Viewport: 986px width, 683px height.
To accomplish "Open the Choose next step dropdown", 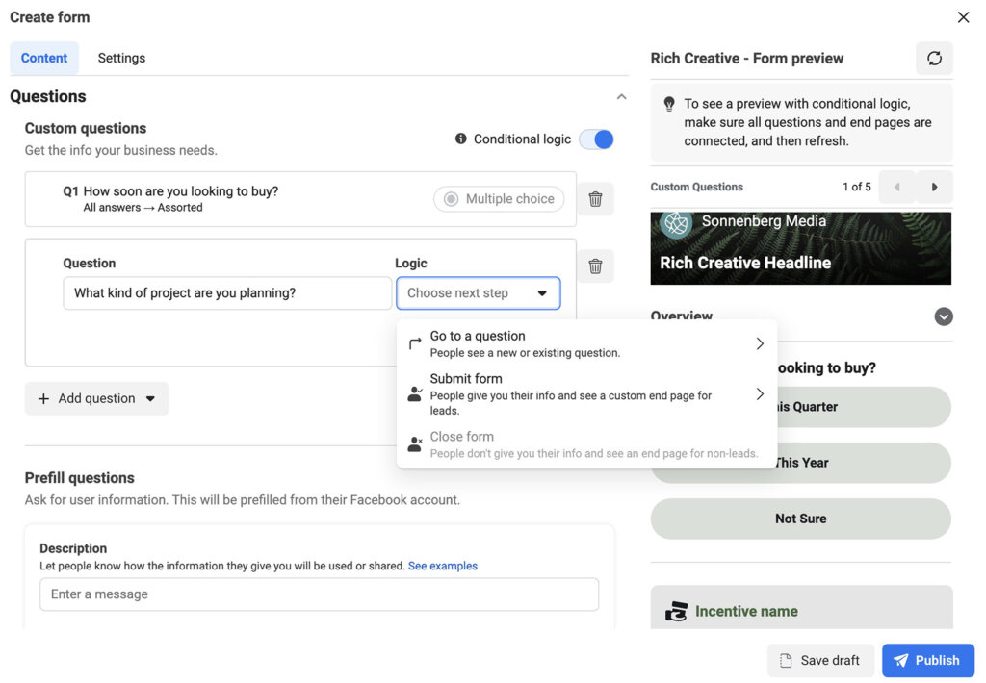I will coord(479,292).
